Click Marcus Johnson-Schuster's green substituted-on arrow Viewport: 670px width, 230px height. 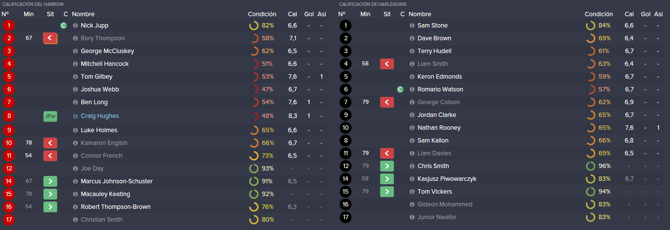tap(50, 181)
